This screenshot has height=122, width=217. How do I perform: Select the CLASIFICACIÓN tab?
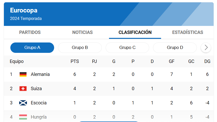[135, 32]
